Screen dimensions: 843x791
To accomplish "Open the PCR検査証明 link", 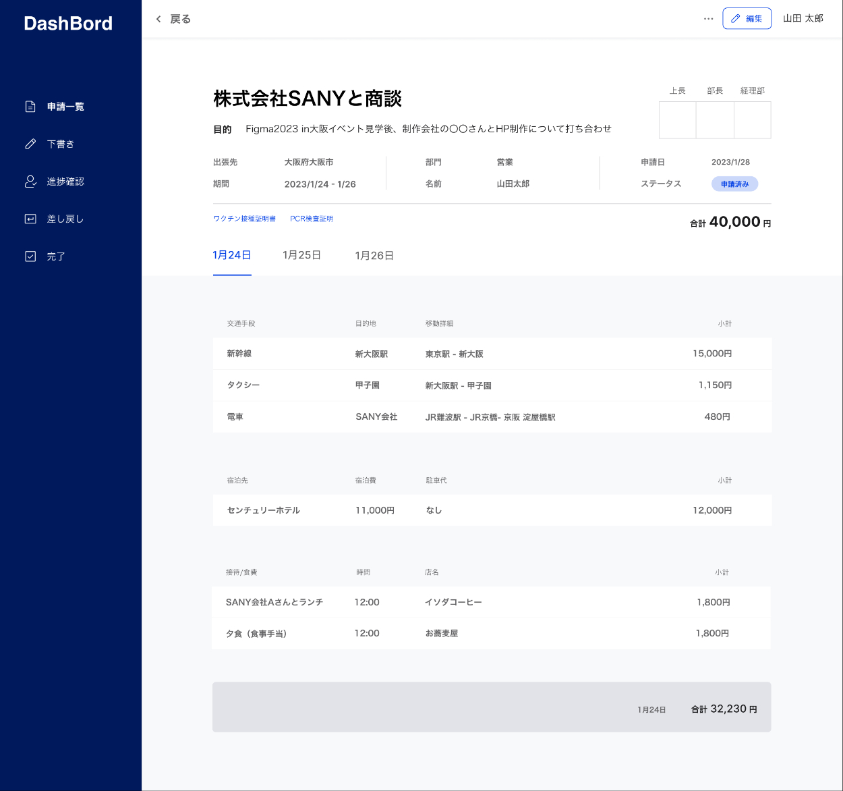I will click(x=312, y=219).
